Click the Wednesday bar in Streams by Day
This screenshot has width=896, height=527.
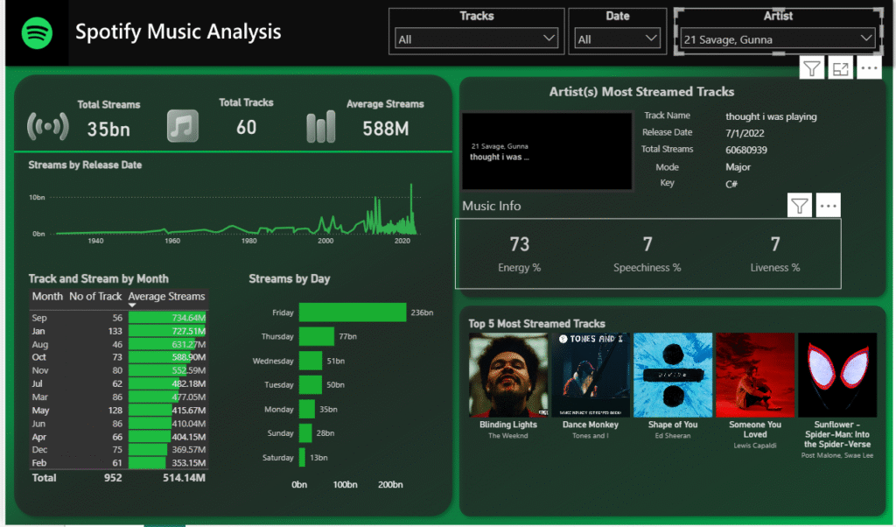311,361
